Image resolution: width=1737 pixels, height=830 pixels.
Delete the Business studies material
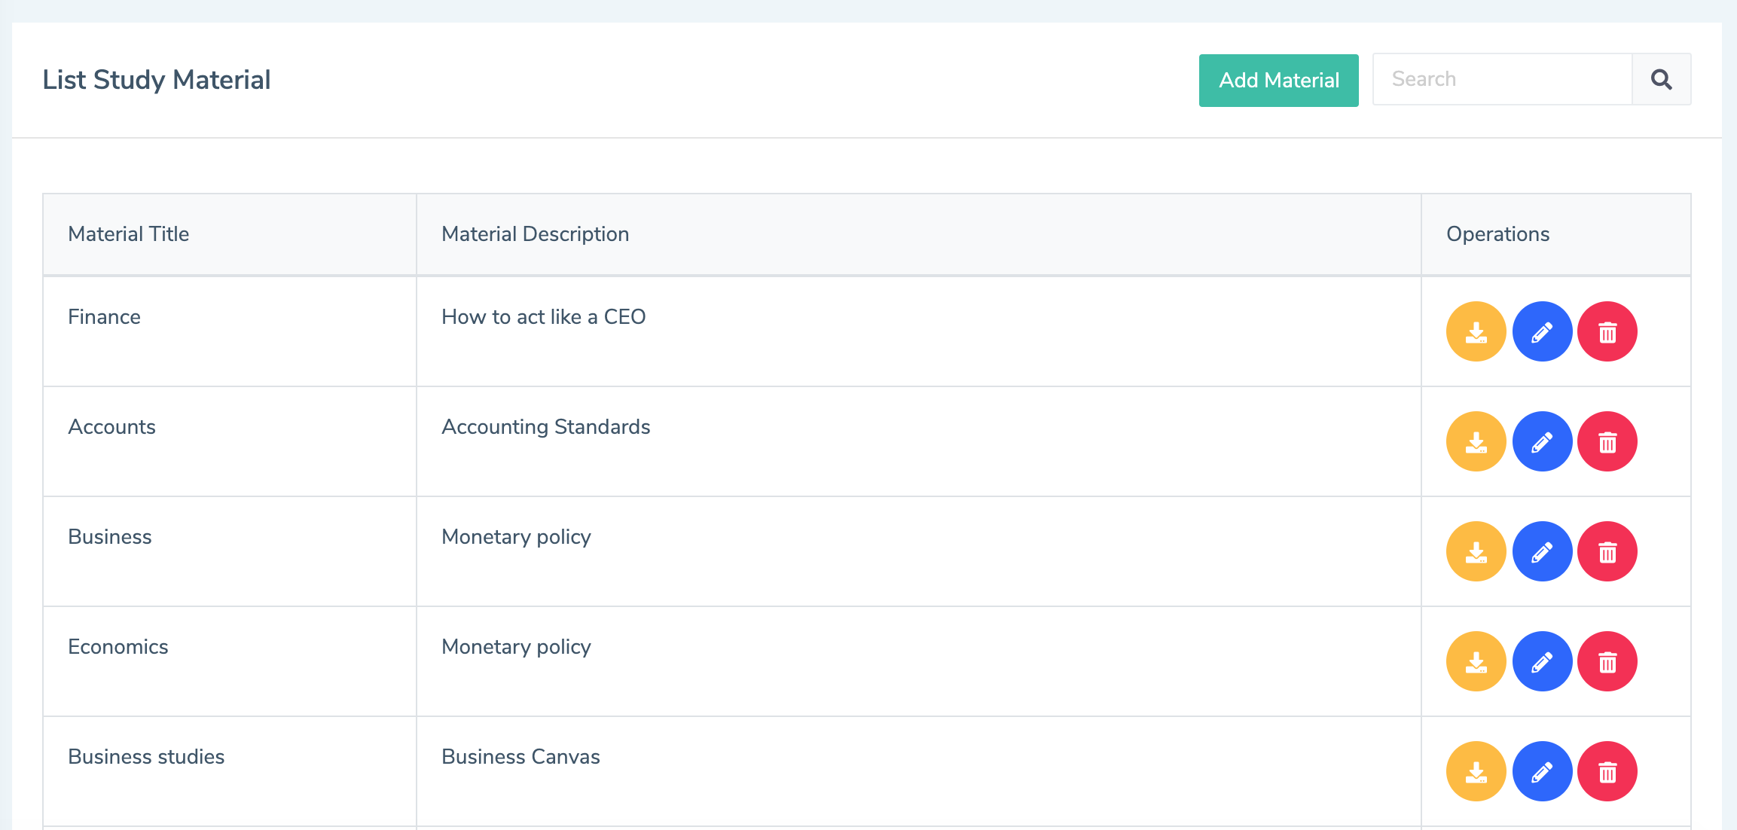[1607, 771]
